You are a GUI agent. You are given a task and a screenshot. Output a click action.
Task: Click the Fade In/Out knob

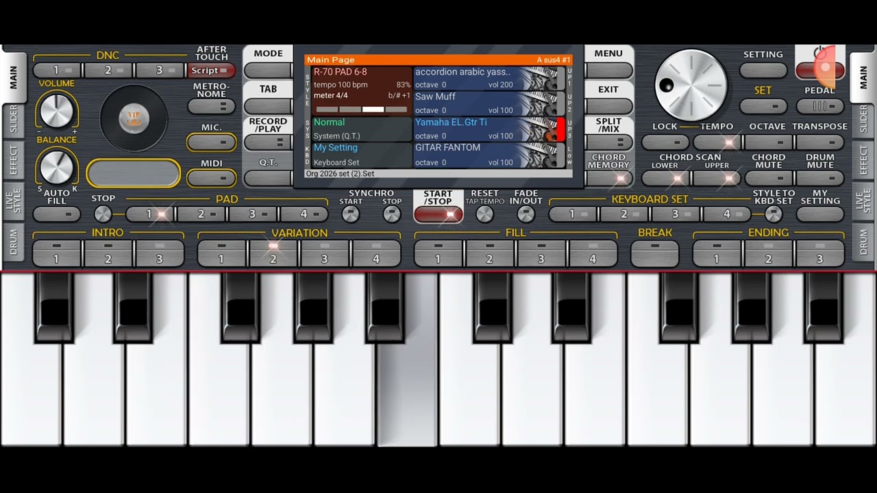(x=526, y=214)
